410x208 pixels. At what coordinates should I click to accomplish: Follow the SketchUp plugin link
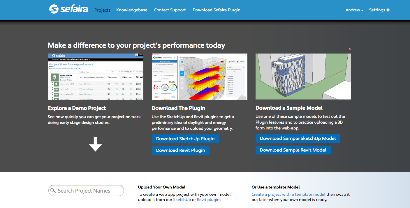[182, 200]
